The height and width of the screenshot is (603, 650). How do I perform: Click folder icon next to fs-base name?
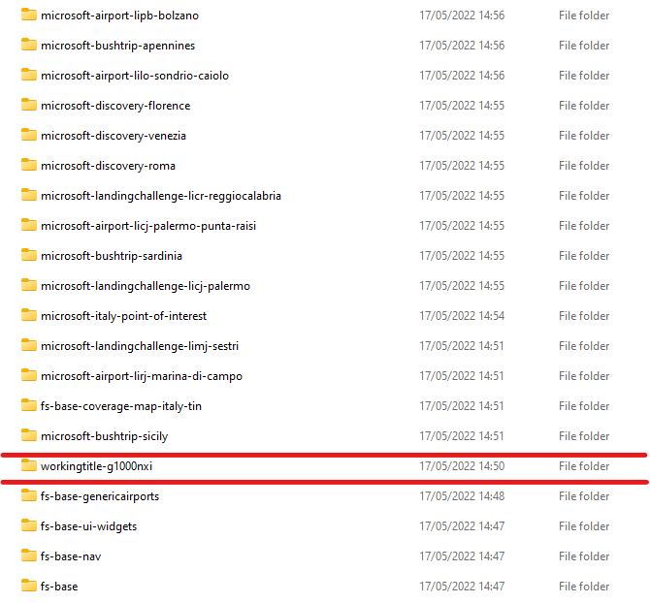pos(28,586)
